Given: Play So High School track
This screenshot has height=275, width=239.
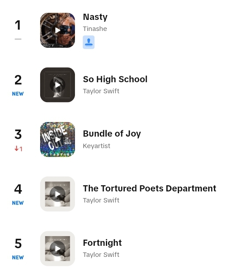Looking at the screenshot, I should pyautogui.click(x=58, y=85).
